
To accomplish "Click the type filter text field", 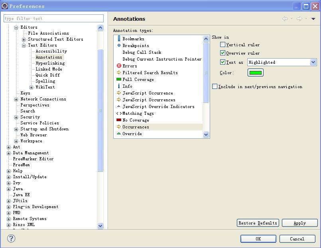I will point(53,18).
